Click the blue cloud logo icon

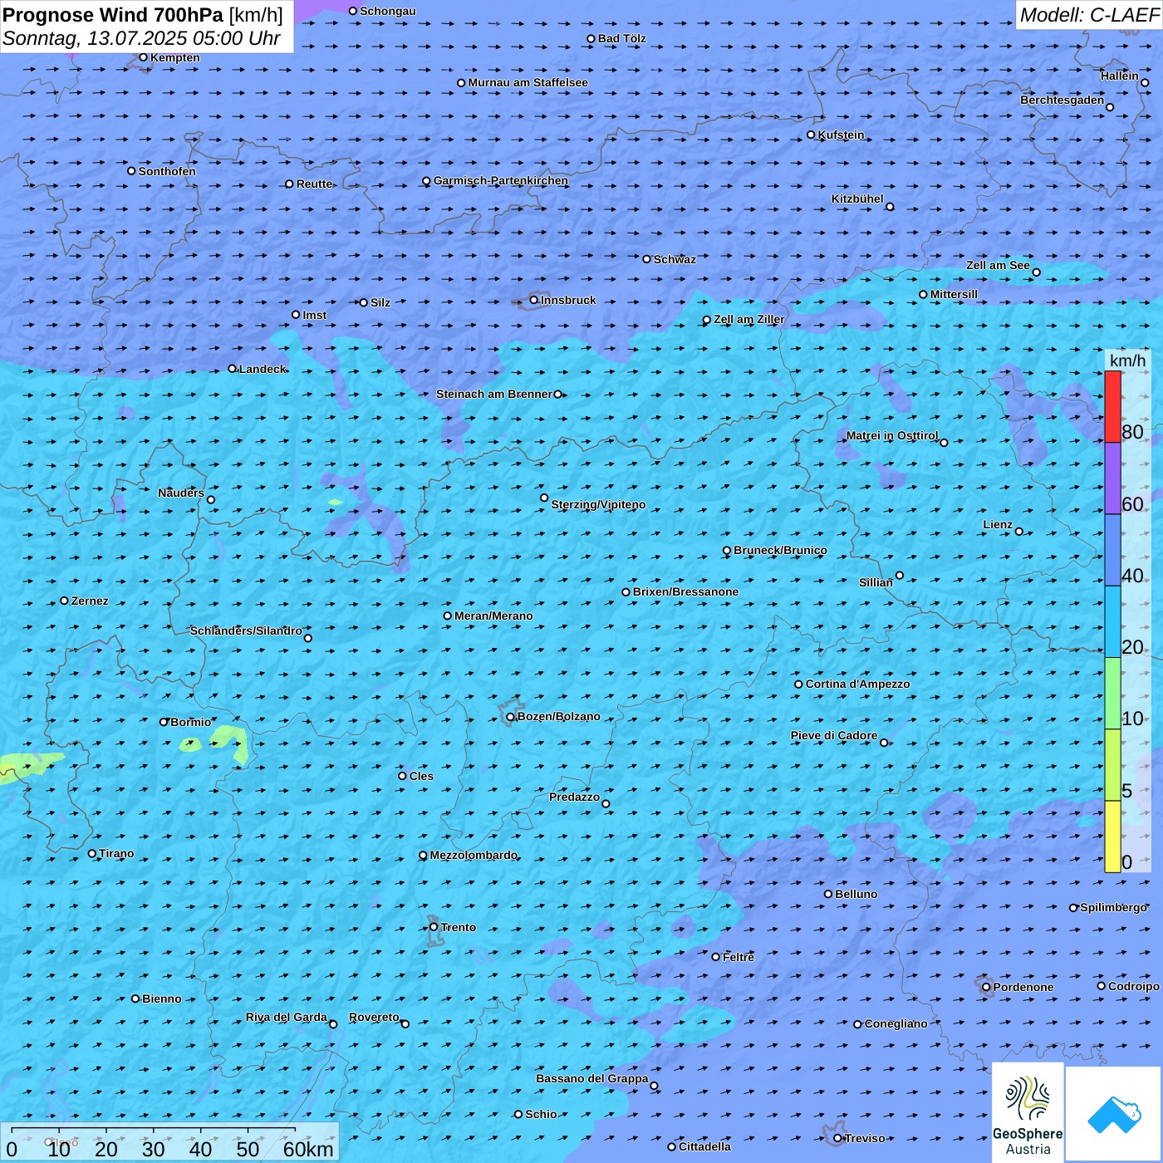(1114, 1114)
